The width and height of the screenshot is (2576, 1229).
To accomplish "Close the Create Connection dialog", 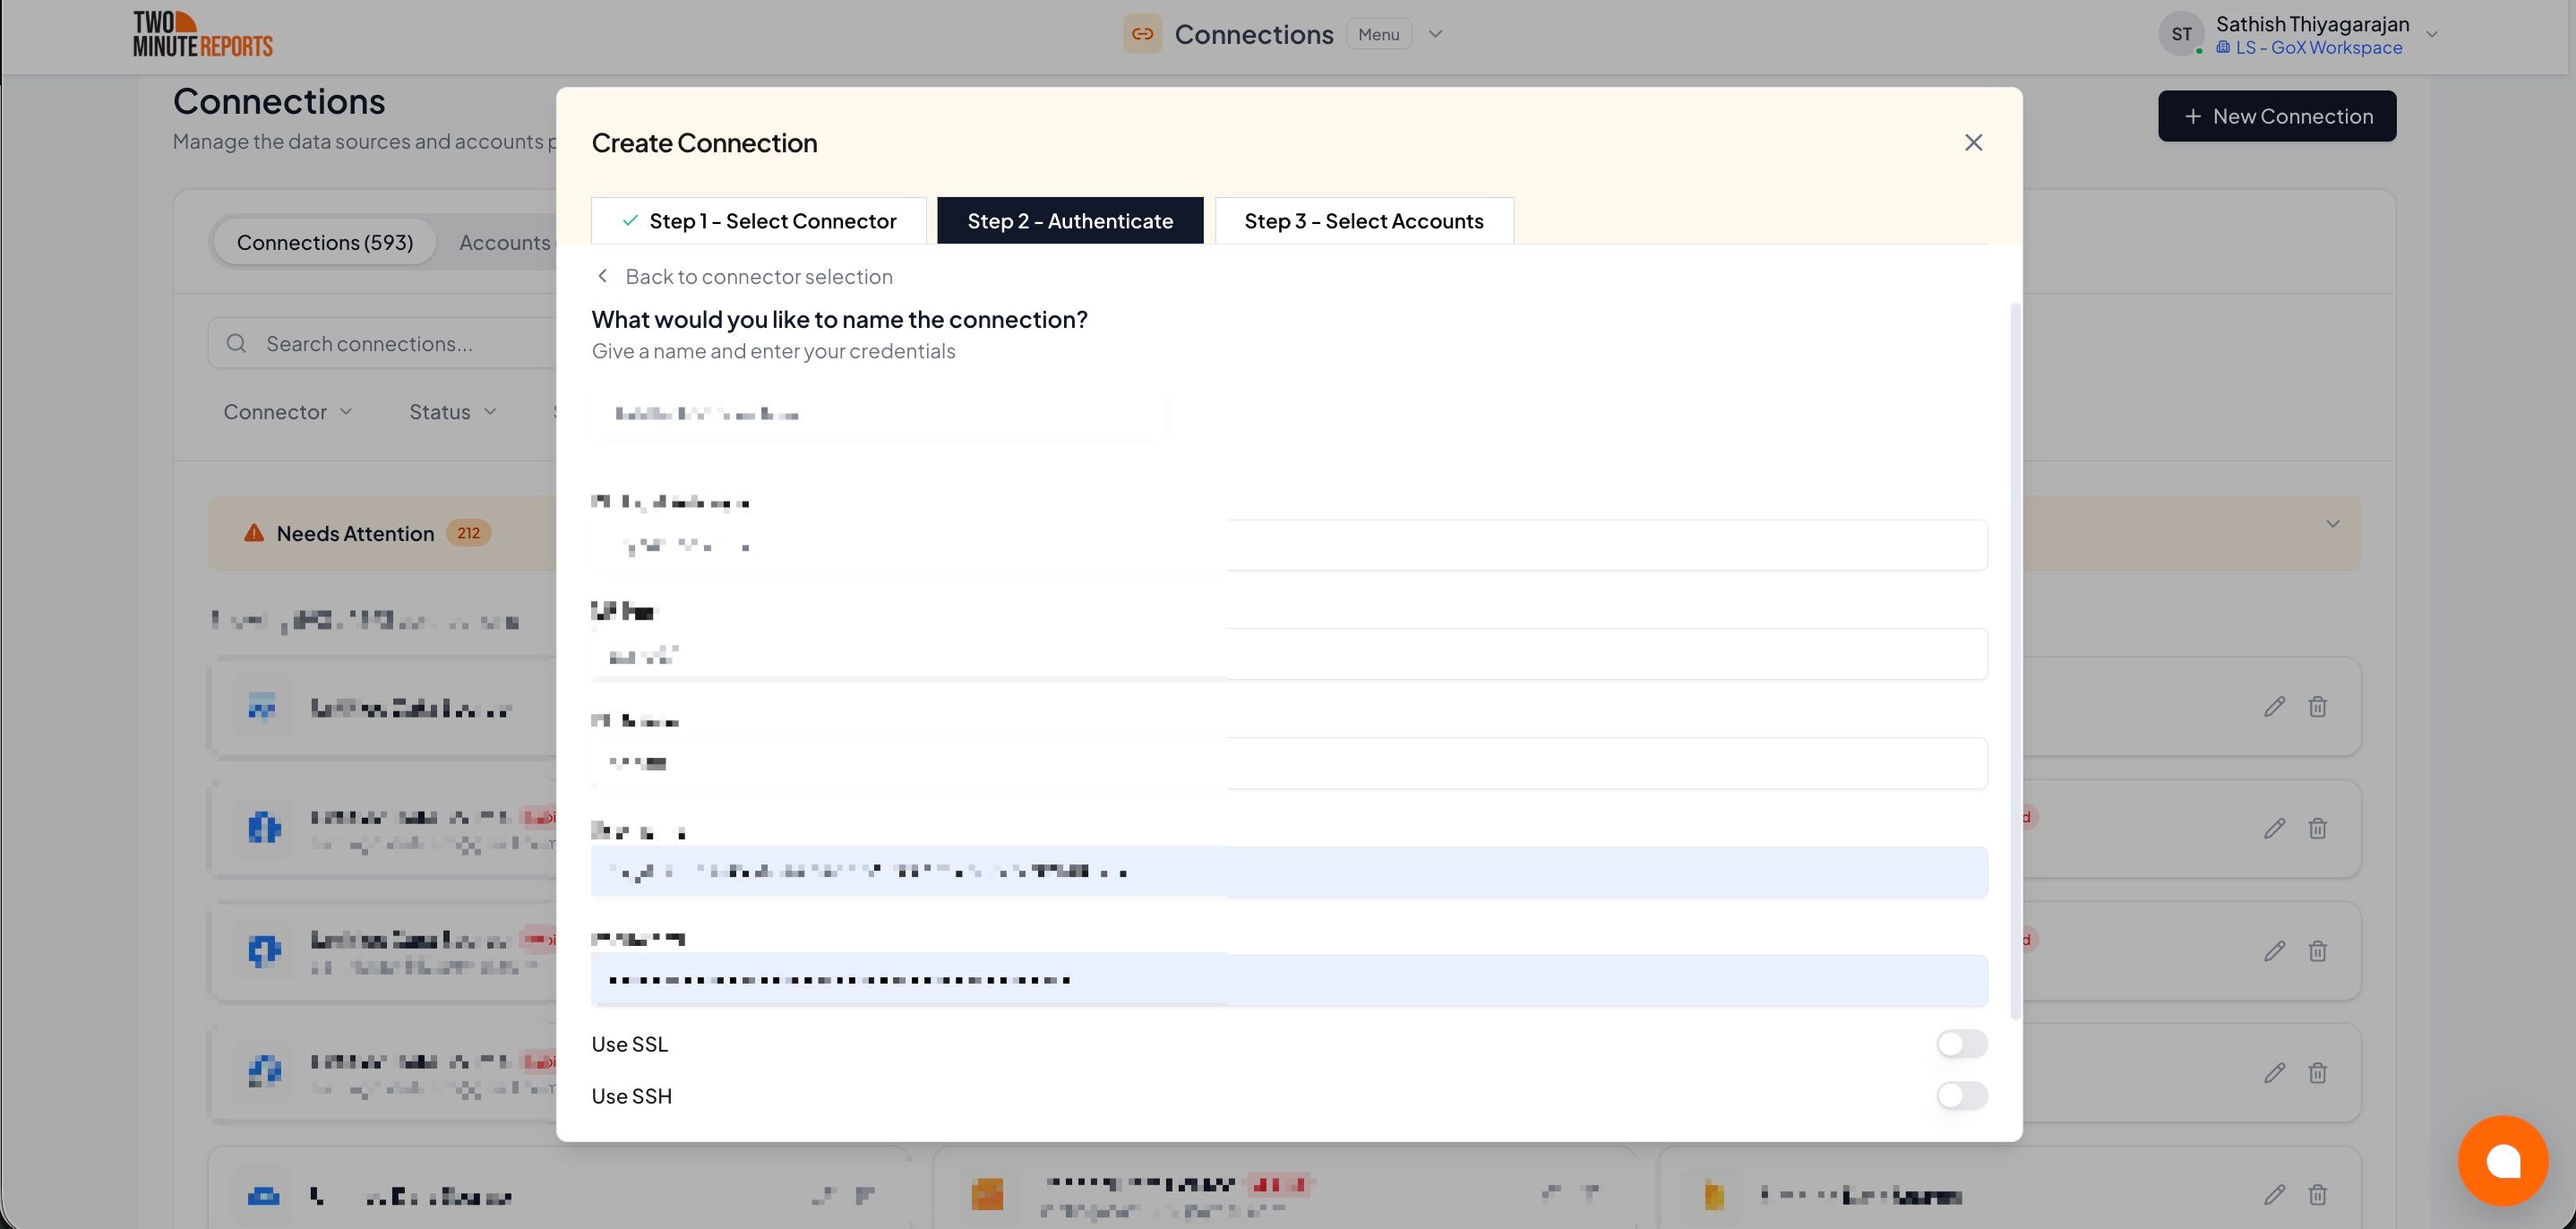I will tap(1972, 143).
